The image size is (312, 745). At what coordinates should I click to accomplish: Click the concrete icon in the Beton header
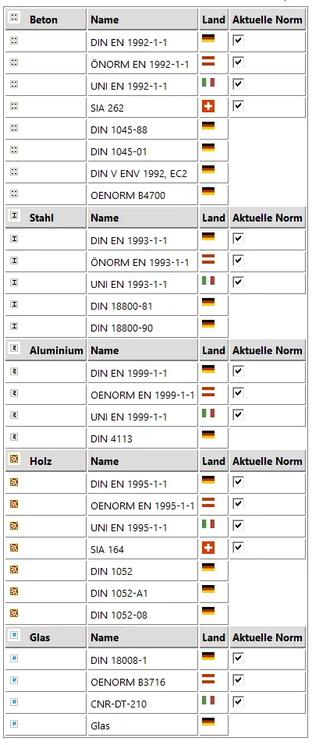click(x=14, y=18)
